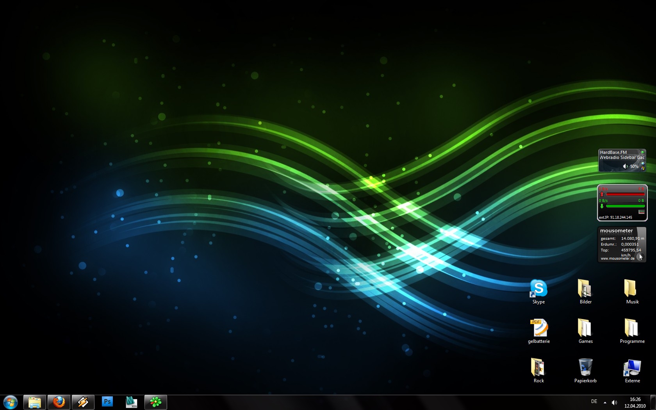Open Windows Explorer from the taskbar
656x410 pixels.
pos(35,402)
